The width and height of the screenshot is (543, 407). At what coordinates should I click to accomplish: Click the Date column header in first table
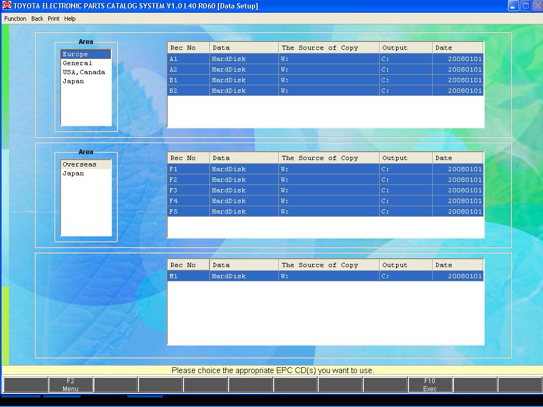458,48
